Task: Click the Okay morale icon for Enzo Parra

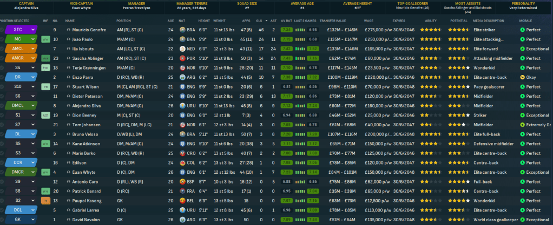Action: [x=522, y=77]
